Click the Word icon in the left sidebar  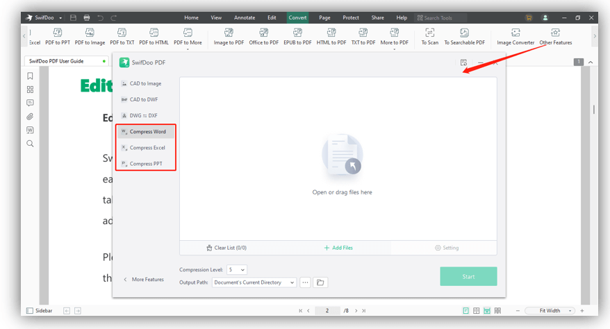[30, 130]
